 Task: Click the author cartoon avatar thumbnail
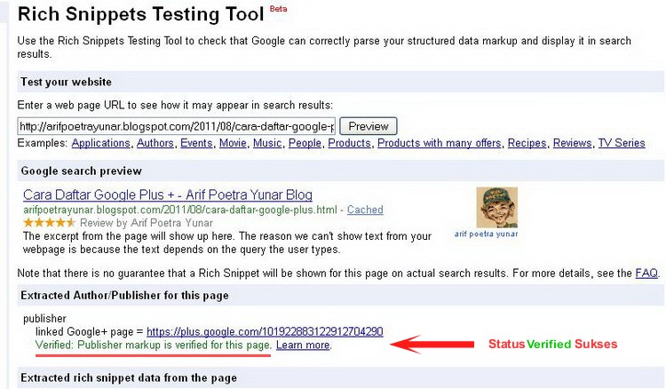pos(497,208)
